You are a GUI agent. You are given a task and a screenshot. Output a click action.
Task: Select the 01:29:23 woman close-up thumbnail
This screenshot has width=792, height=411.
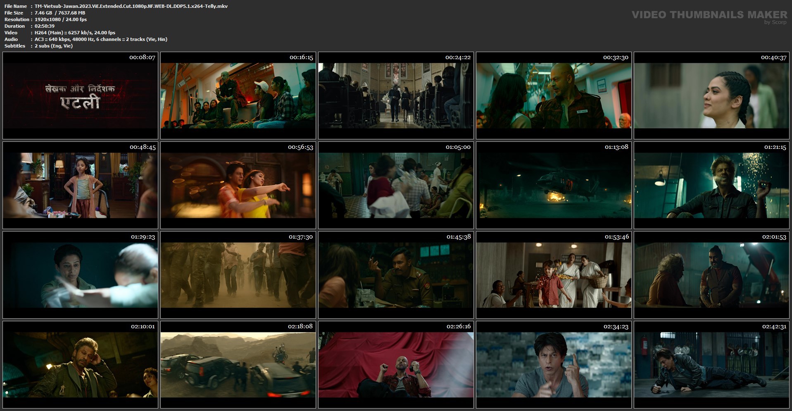point(80,275)
